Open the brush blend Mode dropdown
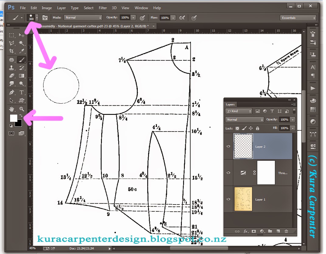326x254 pixels. [83, 17]
